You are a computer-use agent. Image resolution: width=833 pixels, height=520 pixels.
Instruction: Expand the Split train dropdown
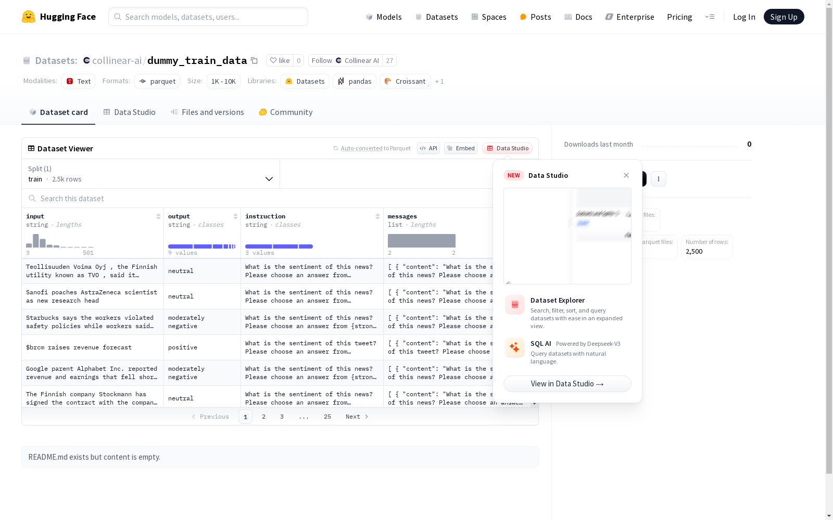point(151,174)
